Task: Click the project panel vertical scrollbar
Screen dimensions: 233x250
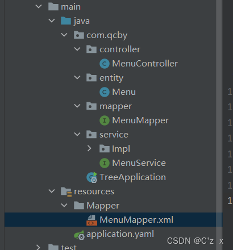Action: 219,125
